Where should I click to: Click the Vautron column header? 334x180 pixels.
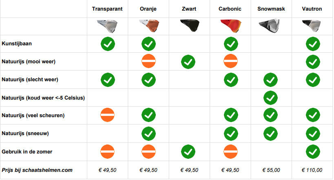312,9
